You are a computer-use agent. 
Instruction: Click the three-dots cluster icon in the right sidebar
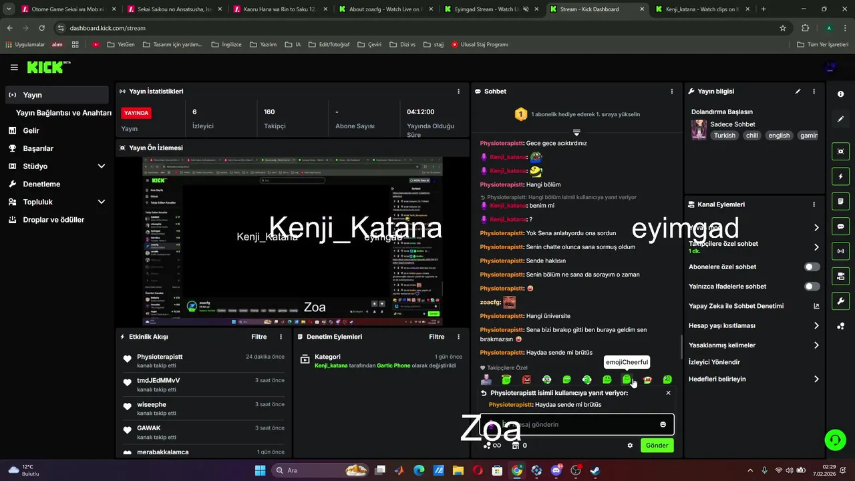[840, 326]
